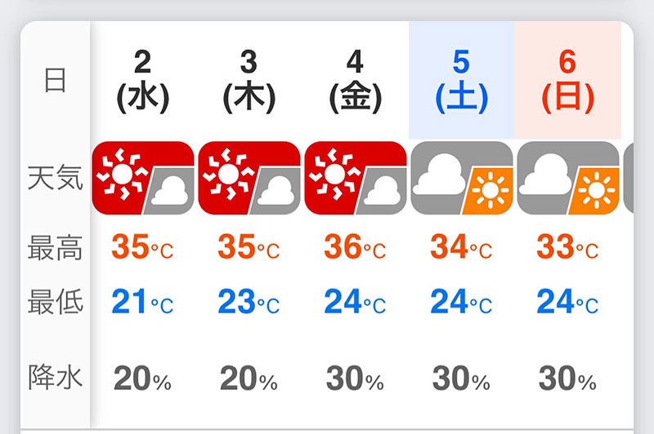Click Saturday's 30% precipitation value
This screenshot has width=654, height=434.
(x=461, y=378)
